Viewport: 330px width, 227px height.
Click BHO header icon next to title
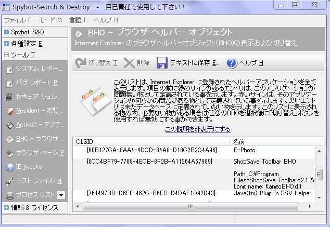click(79, 34)
